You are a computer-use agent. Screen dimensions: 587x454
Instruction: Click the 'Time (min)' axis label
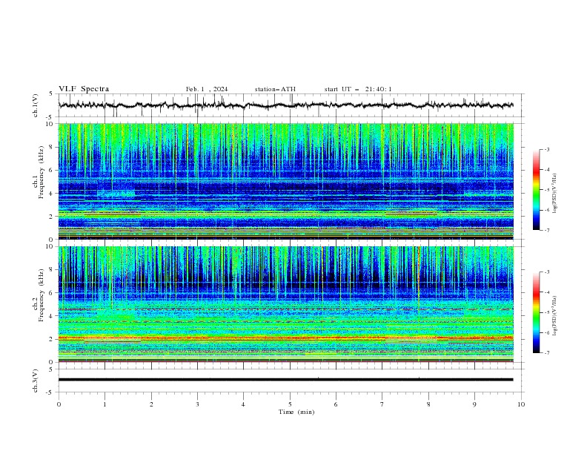point(296,412)
